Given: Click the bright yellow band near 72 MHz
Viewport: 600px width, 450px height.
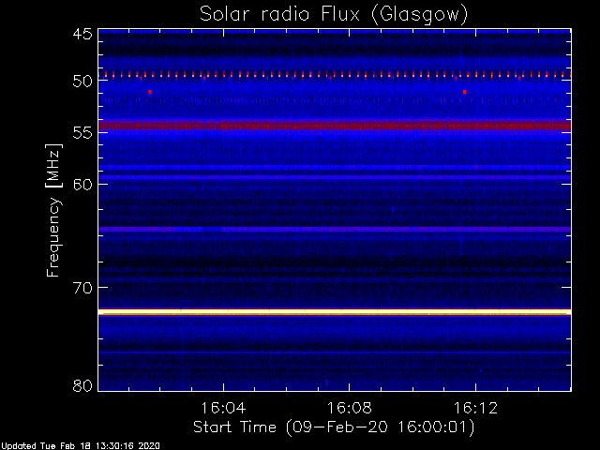Looking at the screenshot, I should [x=335, y=312].
